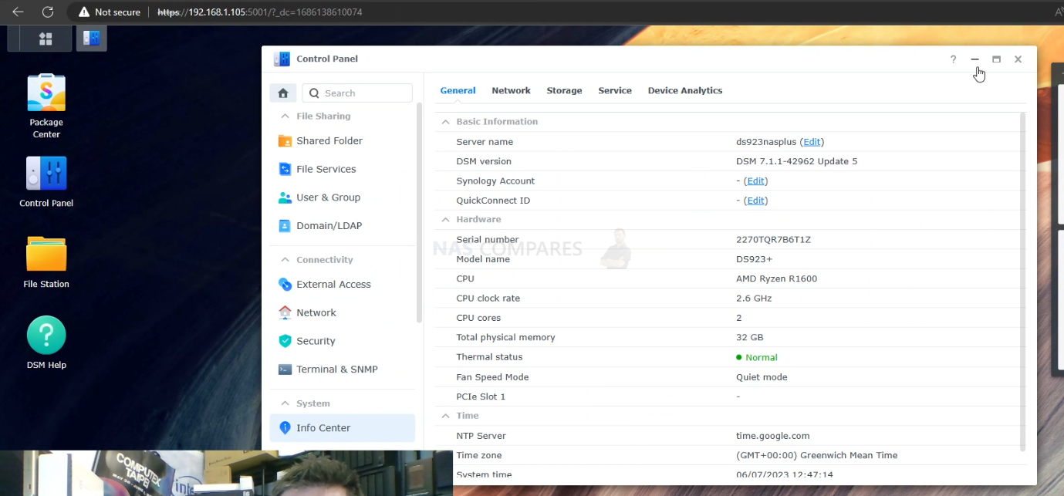Edit the server name
The height and width of the screenshot is (496, 1064).
pos(812,142)
